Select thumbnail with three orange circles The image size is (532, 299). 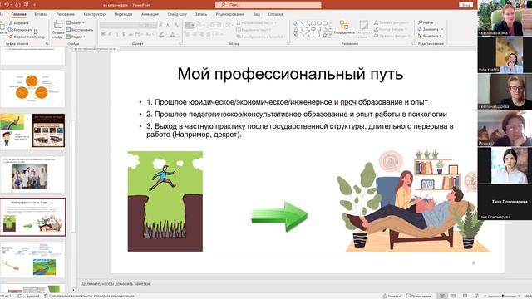click(x=32, y=89)
